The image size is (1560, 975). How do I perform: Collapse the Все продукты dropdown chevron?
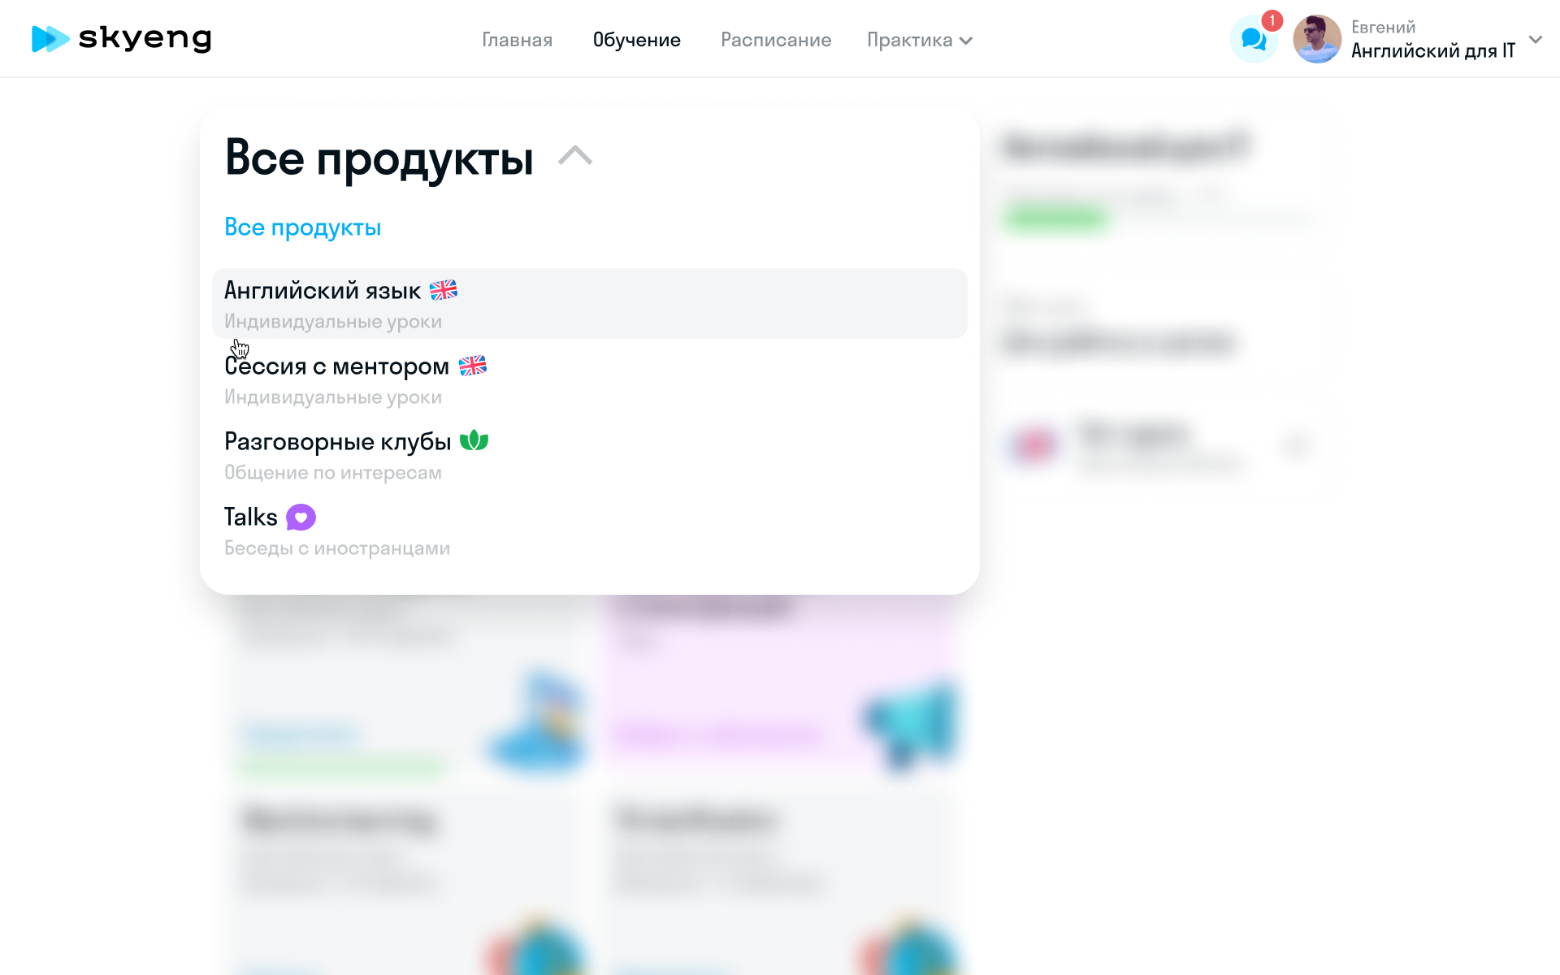click(x=576, y=157)
